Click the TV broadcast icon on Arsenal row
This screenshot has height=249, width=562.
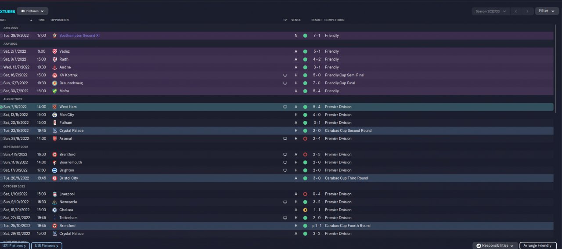(x=285, y=139)
